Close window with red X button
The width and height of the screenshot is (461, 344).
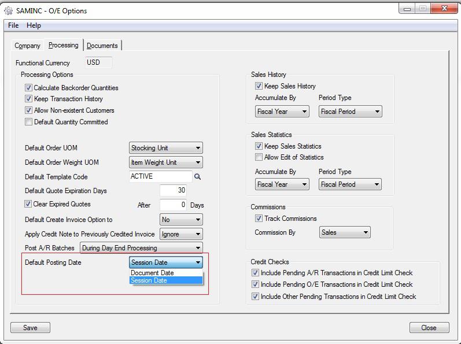444,9
